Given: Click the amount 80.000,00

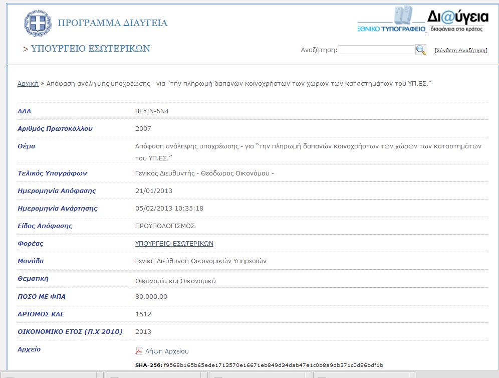Looking at the screenshot, I should coord(151,296).
